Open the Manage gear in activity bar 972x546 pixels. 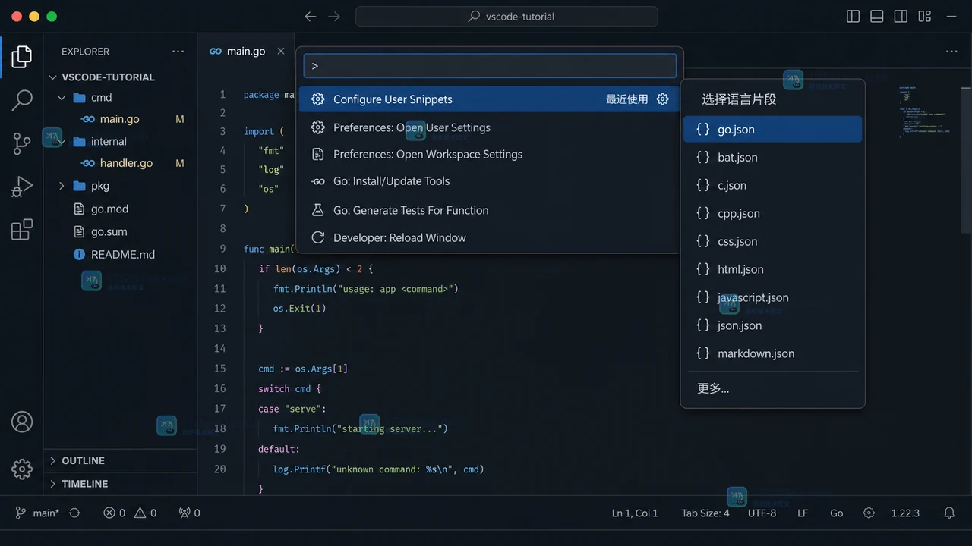point(22,469)
